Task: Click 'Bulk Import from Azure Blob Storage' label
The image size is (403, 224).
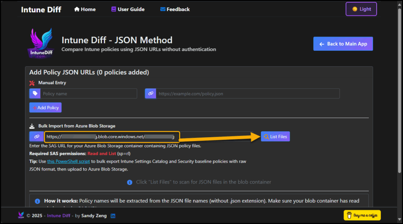Action: (x=77, y=126)
